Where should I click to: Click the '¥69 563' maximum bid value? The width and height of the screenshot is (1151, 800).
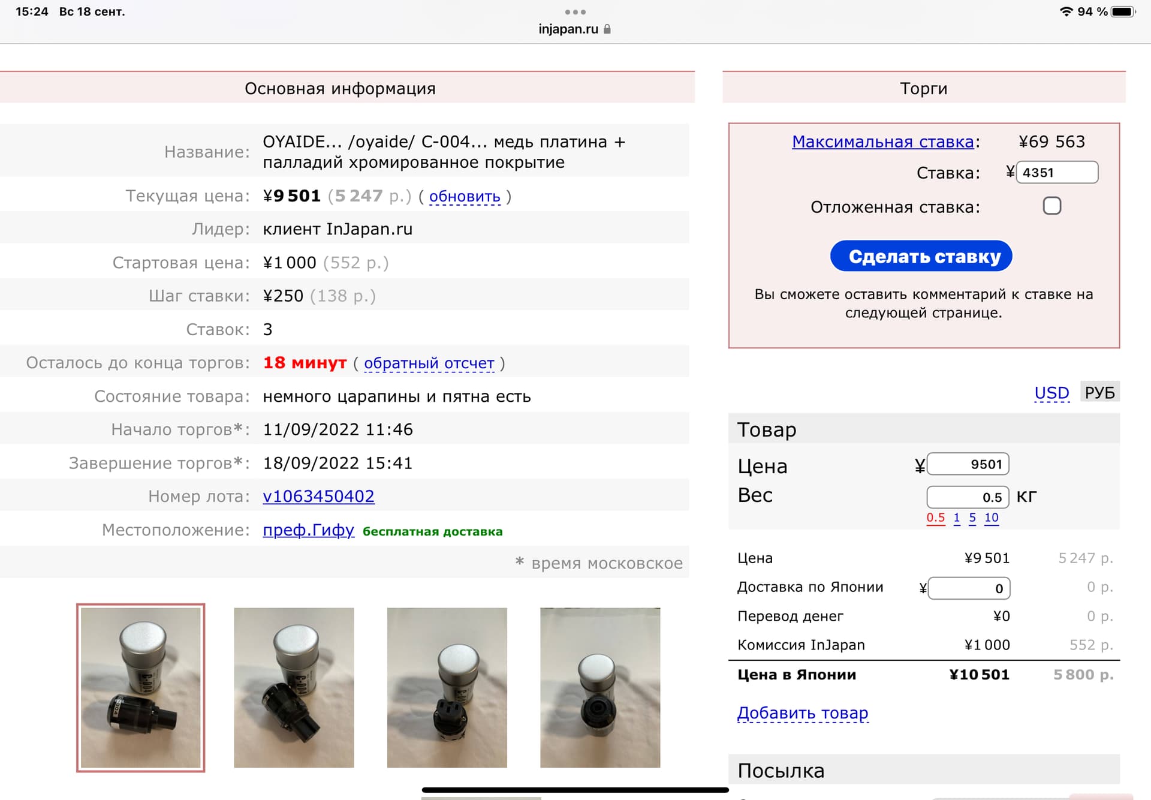click(x=1051, y=142)
